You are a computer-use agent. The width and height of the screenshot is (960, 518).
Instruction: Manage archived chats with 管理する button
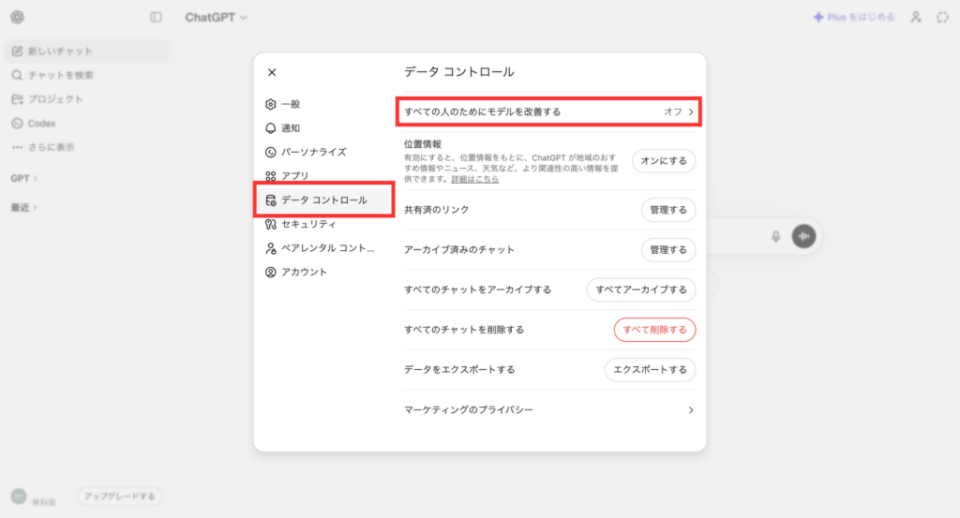coord(667,249)
